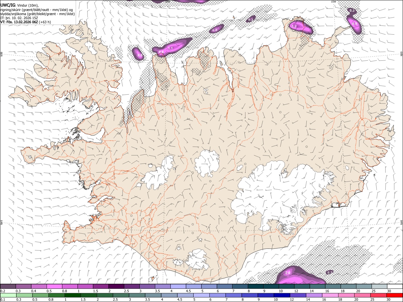Image resolution: width=403 pixels, height=302 pixels.
Task: Pick the upper scale swatch between 0.3 and 0.4
Action: pyautogui.click(x=23, y=286)
